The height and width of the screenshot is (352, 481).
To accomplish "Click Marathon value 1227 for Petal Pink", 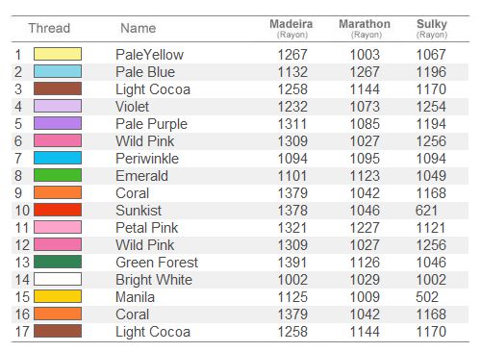I will click(365, 228).
